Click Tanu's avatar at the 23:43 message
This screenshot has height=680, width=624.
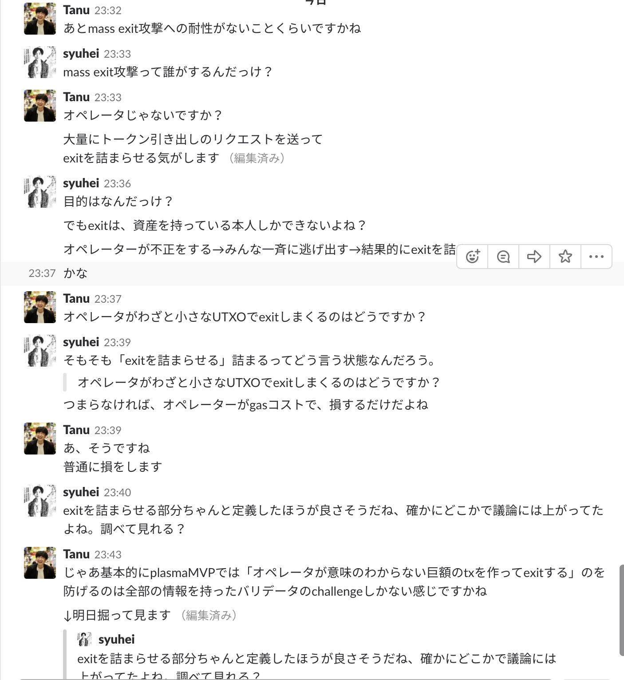40,563
